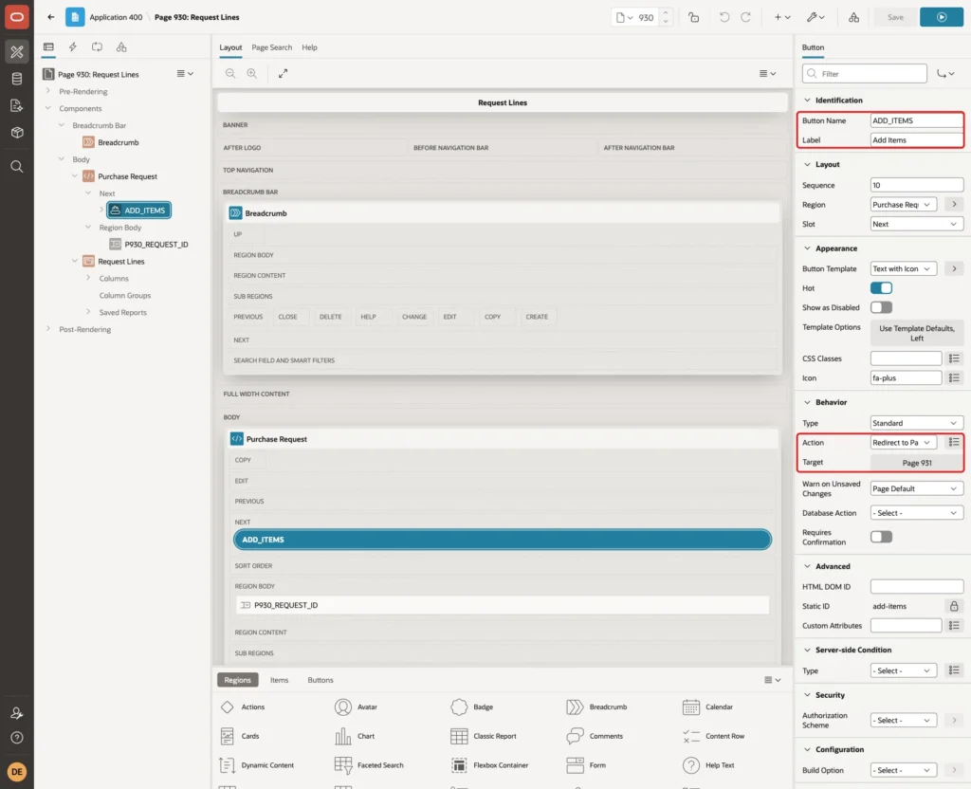Screen dimensions: 971x789
Task: Switch to the Page Search tab
Action: point(272,47)
